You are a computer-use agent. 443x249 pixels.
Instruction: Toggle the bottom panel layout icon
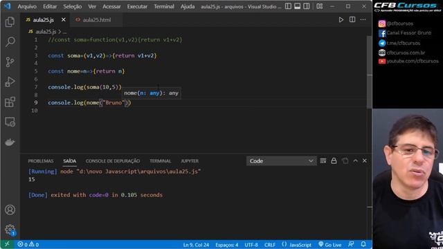coord(297,6)
